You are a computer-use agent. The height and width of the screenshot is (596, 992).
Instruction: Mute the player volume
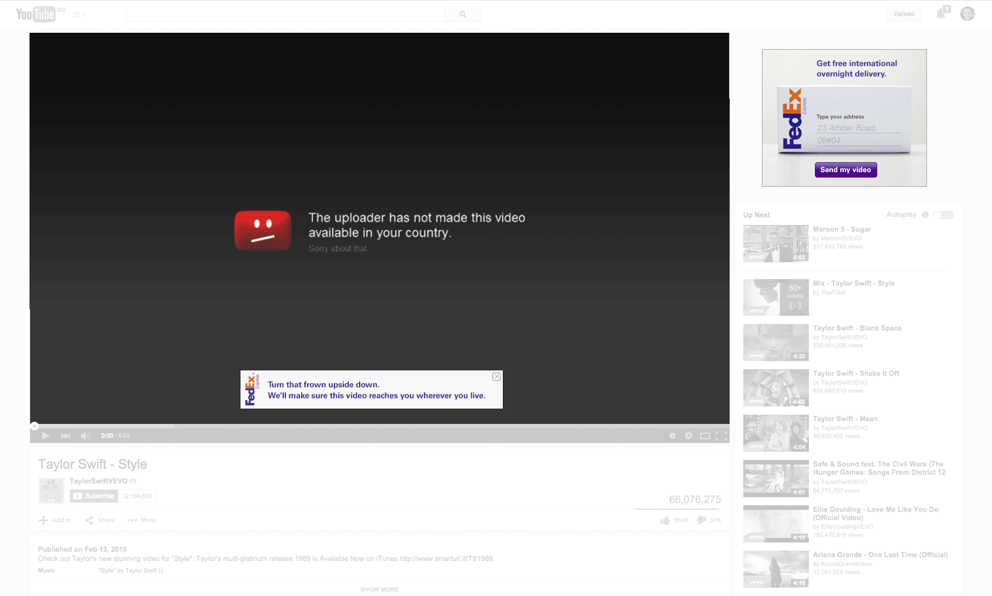coord(85,435)
